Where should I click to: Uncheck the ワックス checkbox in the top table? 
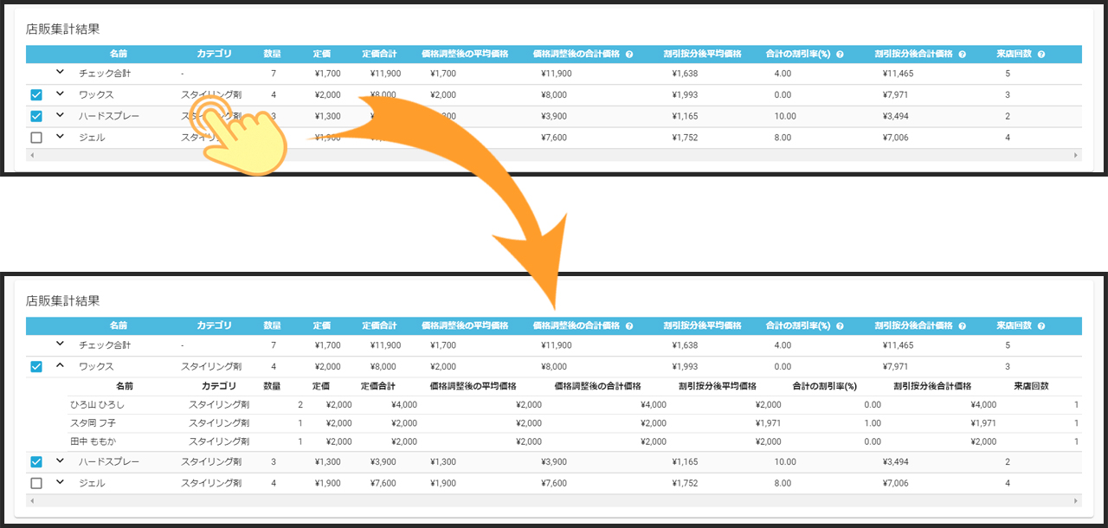(36, 95)
